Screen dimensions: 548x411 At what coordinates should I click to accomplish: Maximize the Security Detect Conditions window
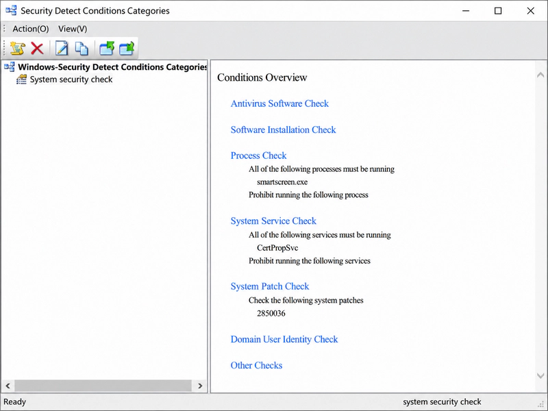tap(498, 11)
